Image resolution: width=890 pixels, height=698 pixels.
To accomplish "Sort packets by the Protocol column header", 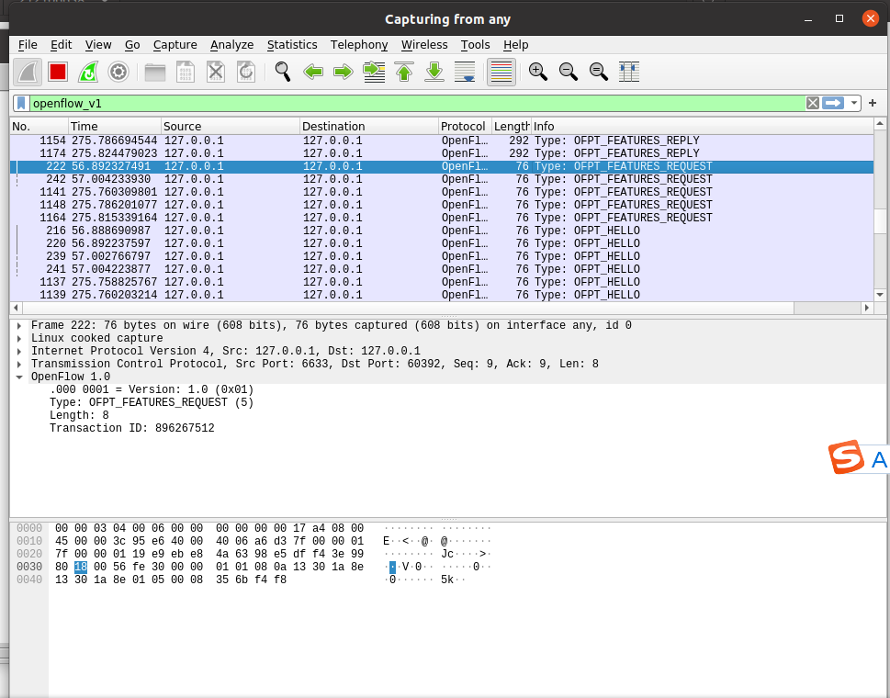I will coord(465,127).
